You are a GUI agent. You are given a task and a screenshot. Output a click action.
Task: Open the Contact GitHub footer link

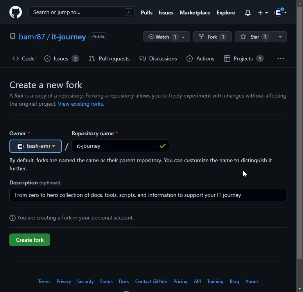click(151, 281)
